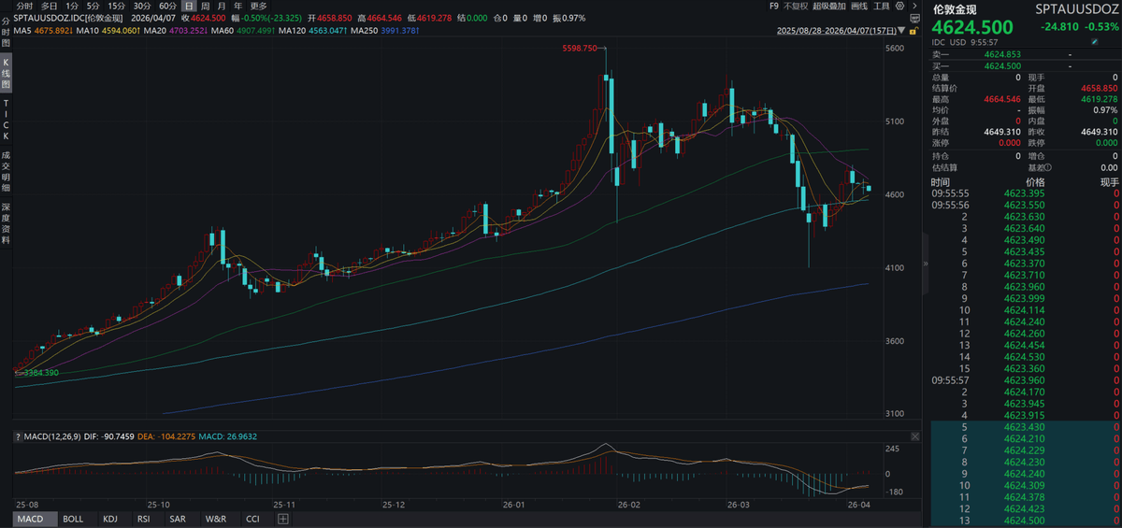
Task: Open the 不复权 adjustment selector
Action: 795,6
